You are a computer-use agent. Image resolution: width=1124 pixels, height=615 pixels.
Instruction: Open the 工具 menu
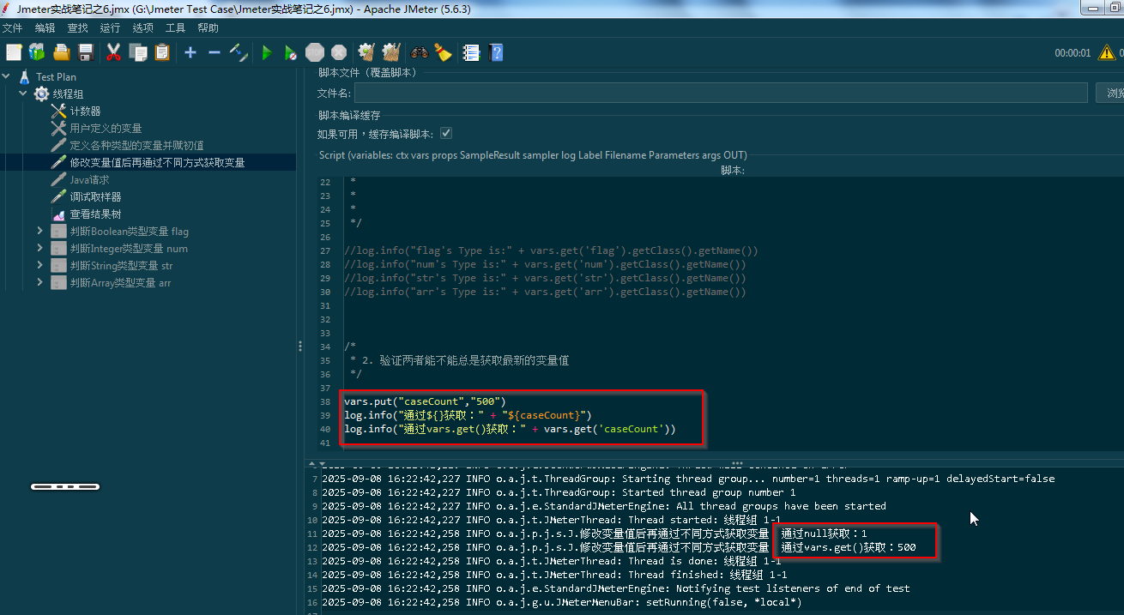coord(175,28)
